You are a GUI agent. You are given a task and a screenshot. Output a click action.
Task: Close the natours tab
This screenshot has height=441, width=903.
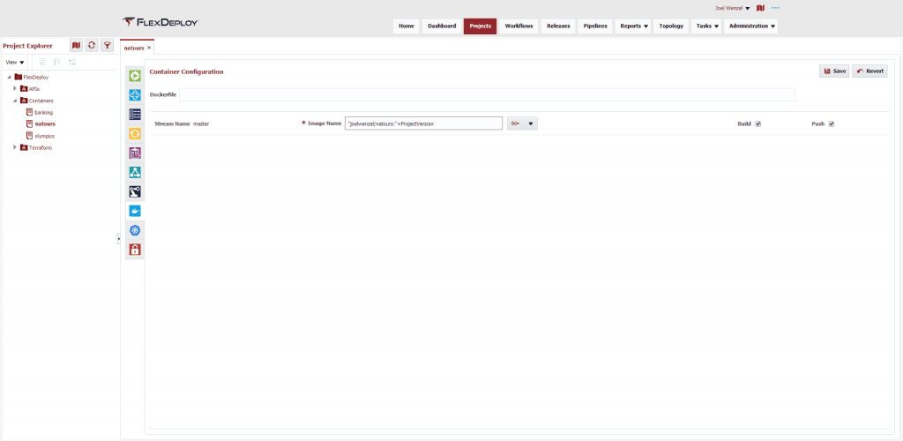click(x=149, y=48)
